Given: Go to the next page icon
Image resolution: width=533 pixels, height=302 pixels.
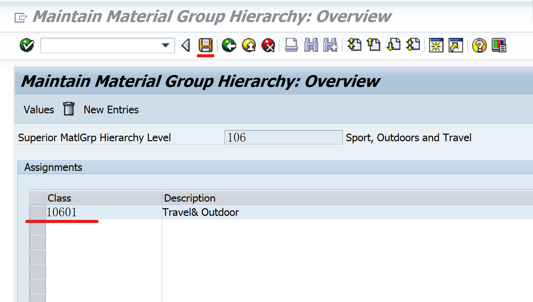Looking at the screenshot, I should click(x=394, y=45).
